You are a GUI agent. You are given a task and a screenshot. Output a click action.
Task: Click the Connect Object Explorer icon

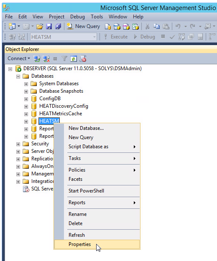37,58
